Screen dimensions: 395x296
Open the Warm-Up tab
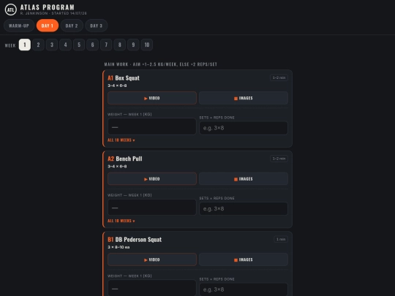pyautogui.click(x=19, y=26)
